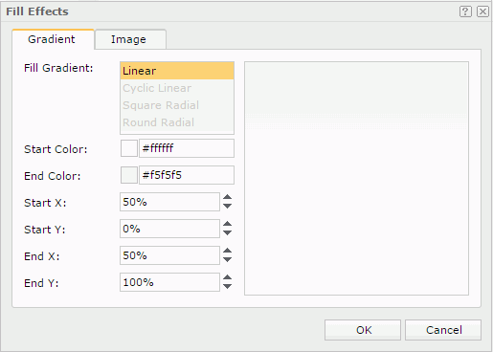This screenshot has height=352, width=493.
Task: Open help with the question mark icon
Action: pyautogui.click(x=465, y=11)
